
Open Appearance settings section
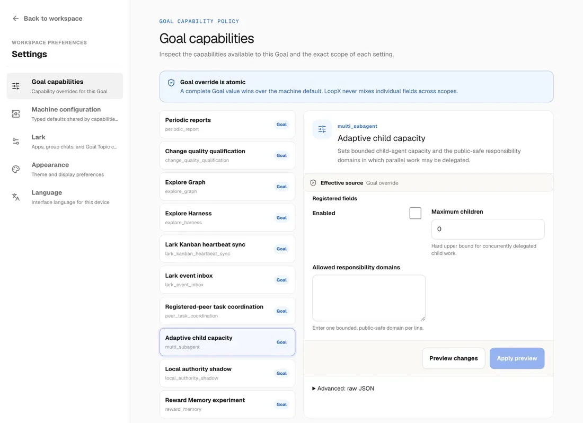65,169
